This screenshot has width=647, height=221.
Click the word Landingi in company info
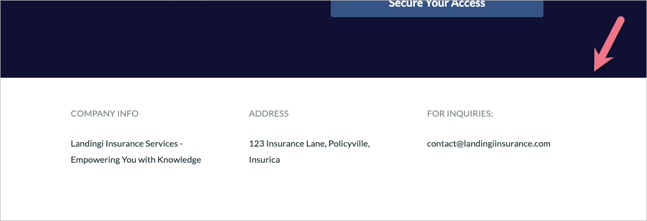[x=87, y=144]
